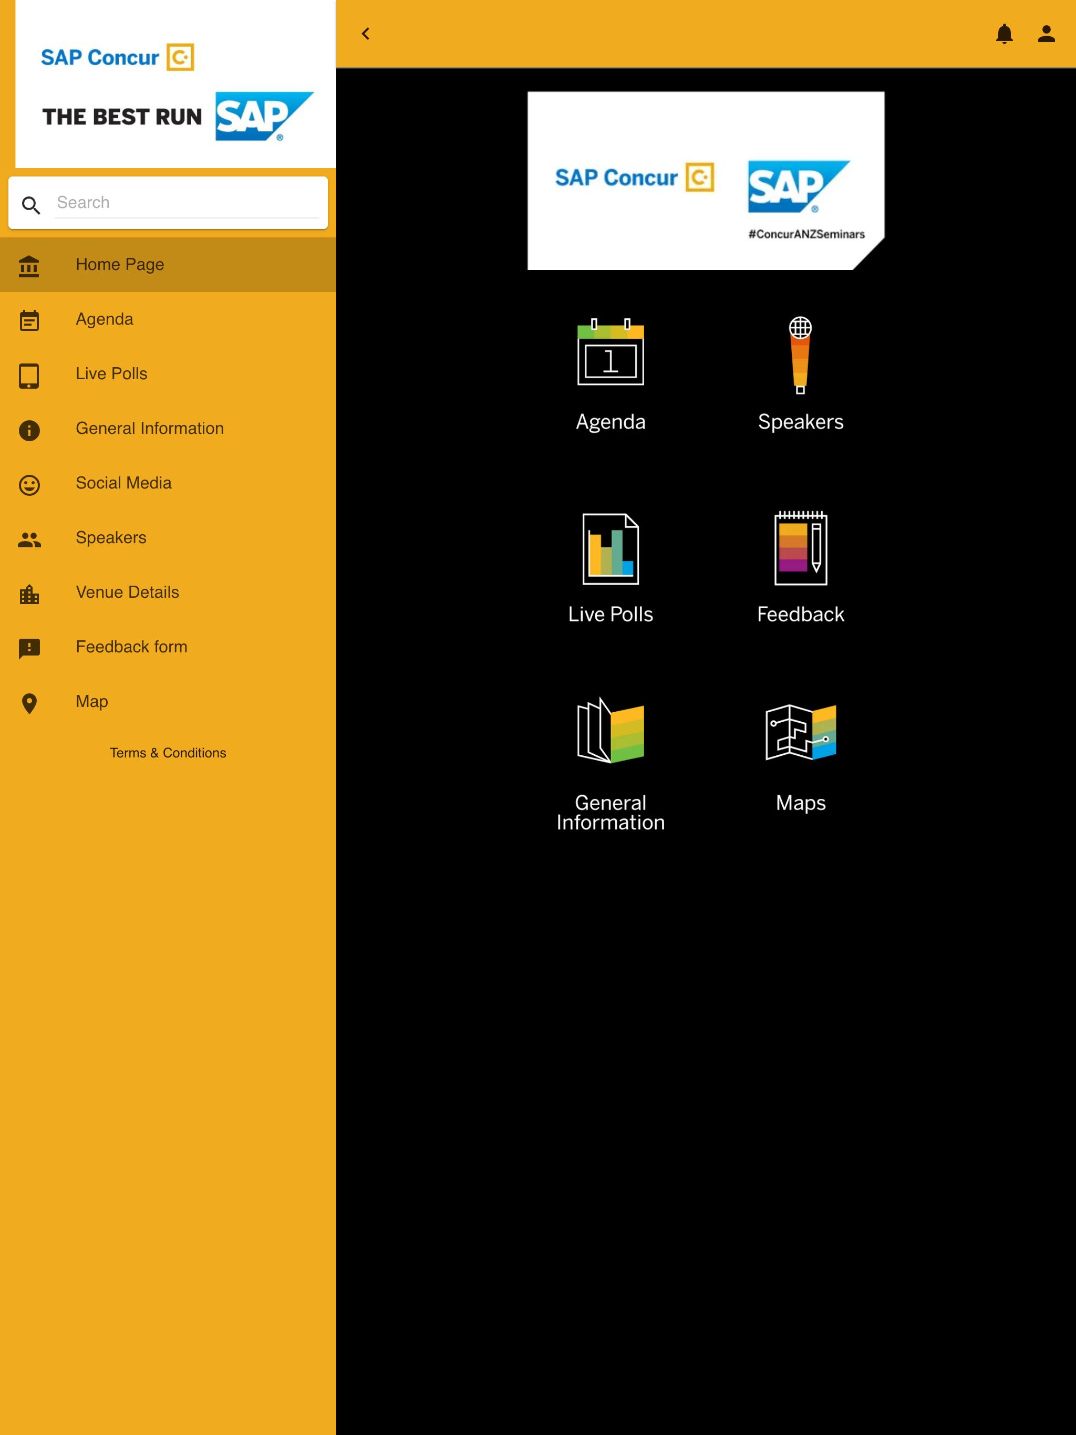Tap the General Information label on home grid
This screenshot has height=1435, width=1076.
(x=611, y=812)
